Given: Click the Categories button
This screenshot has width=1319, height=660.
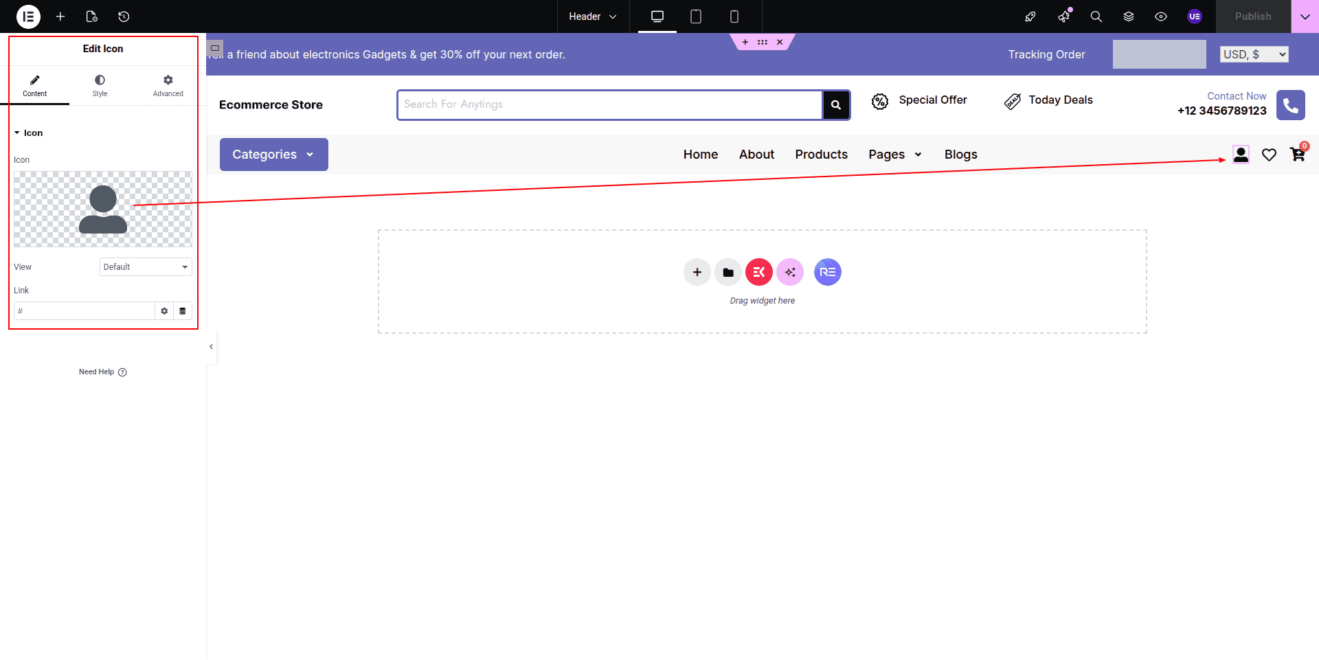Looking at the screenshot, I should click(x=273, y=155).
